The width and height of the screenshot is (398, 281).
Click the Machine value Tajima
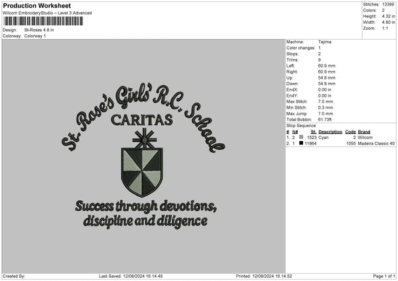pos(324,42)
